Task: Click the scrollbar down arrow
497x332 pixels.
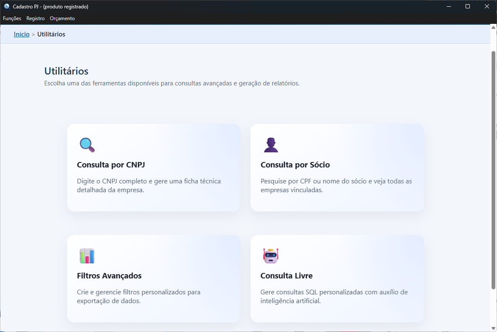Action: click(x=493, y=328)
